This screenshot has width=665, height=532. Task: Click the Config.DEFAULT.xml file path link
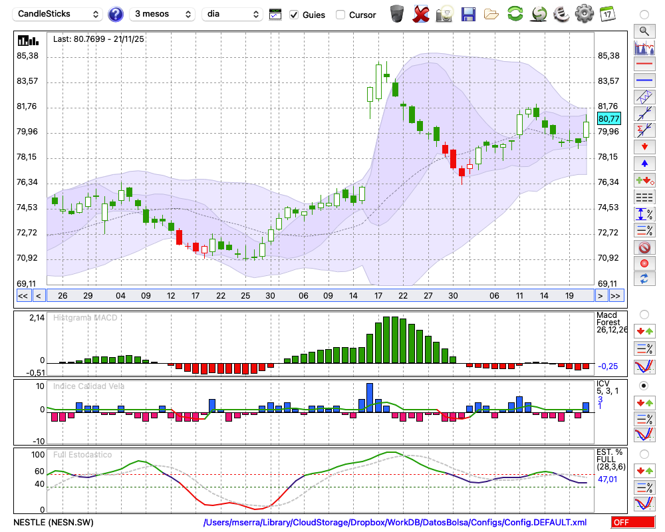point(395,523)
